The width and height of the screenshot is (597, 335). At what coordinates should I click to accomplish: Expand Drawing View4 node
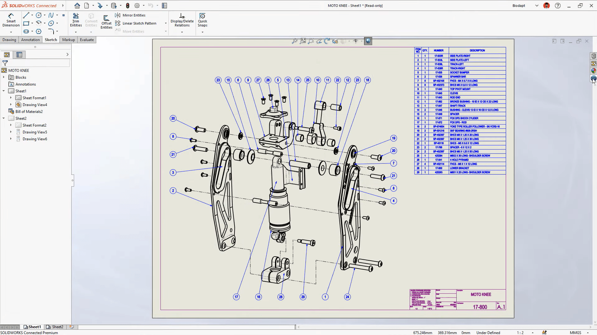11,105
